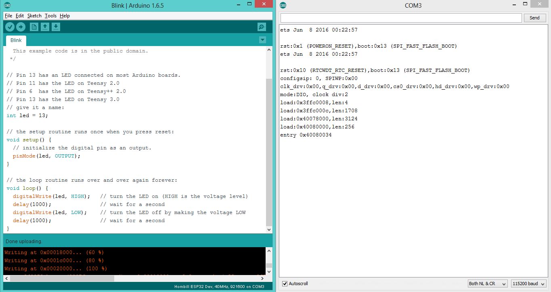Click the 'void loop() {' line
Image resolution: width=551 pixels, height=292 pixels.
tap(27, 188)
